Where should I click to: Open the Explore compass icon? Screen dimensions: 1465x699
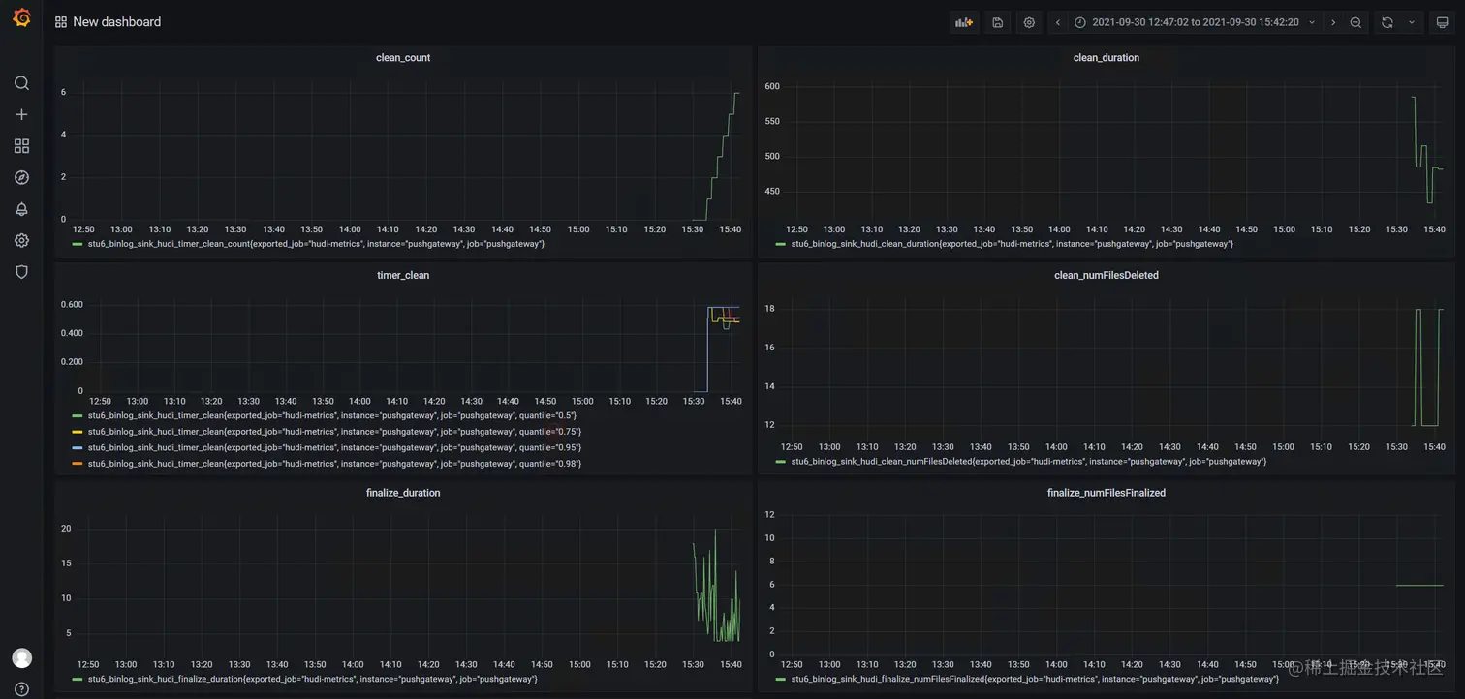(21, 177)
